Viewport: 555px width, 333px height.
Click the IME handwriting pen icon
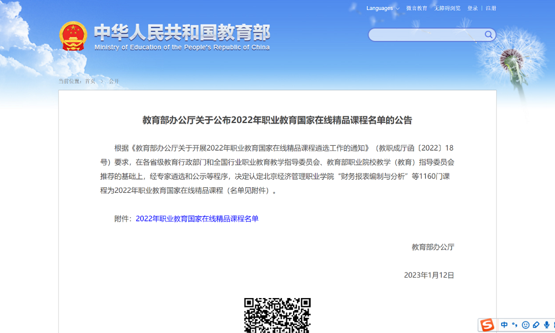tap(536, 325)
